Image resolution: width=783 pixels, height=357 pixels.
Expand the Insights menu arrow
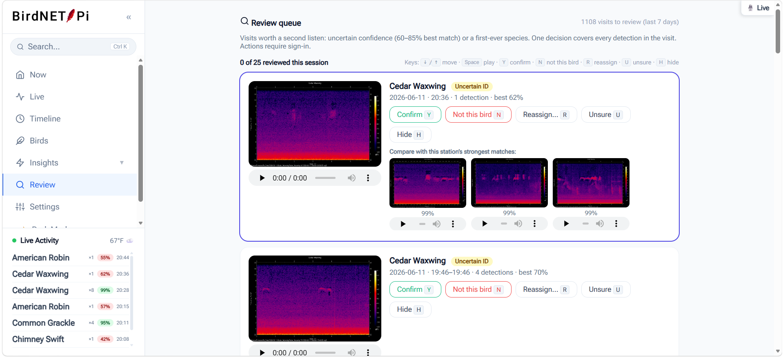tap(122, 163)
